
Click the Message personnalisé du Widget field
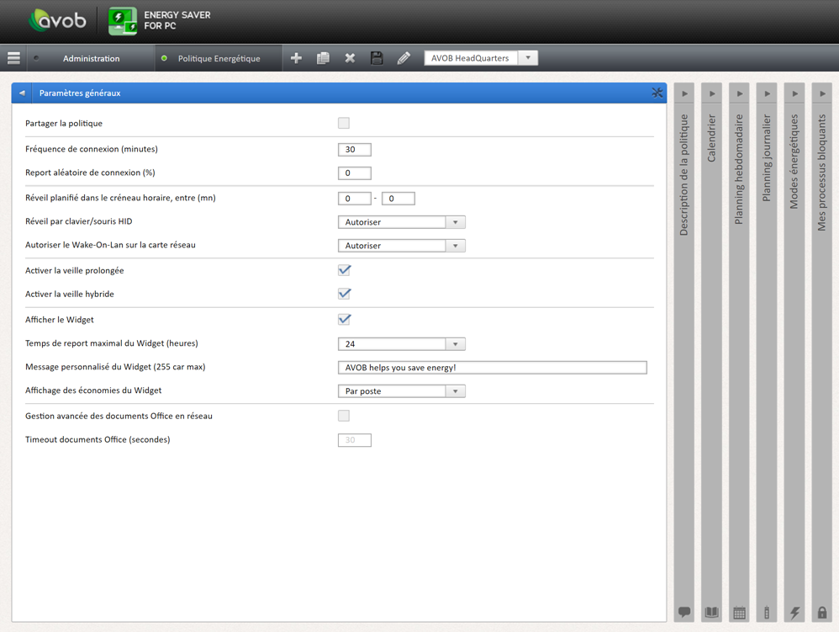[x=493, y=368]
